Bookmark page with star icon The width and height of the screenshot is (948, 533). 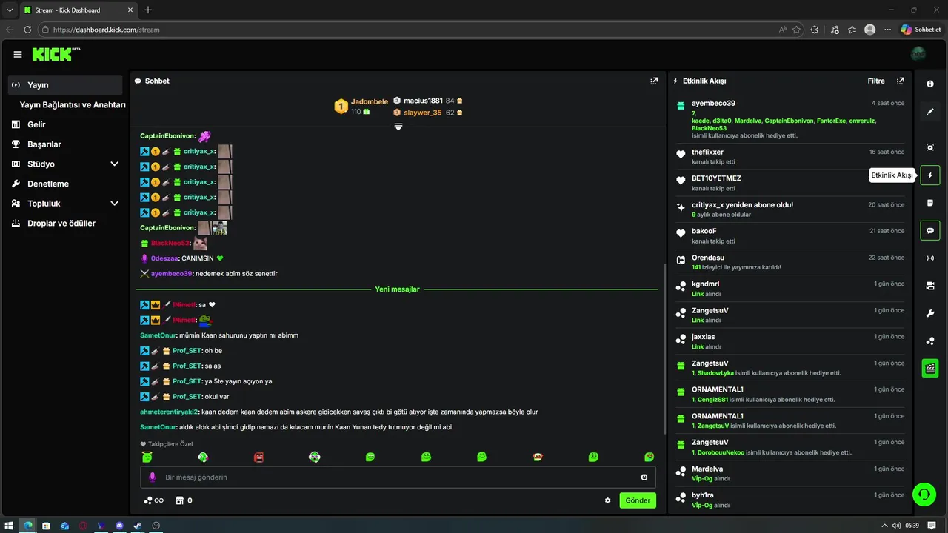pyautogui.click(x=797, y=30)
